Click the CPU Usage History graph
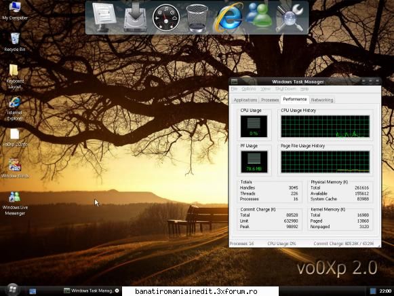The width and height of the screenshot is (394, 296). 325,126
